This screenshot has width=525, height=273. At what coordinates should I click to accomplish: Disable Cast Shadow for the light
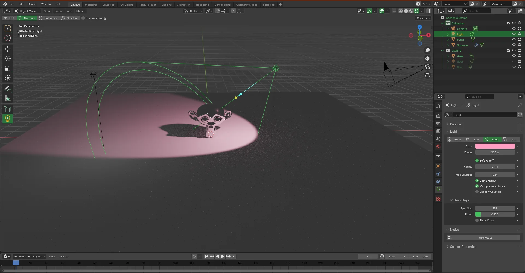[477, 181]
